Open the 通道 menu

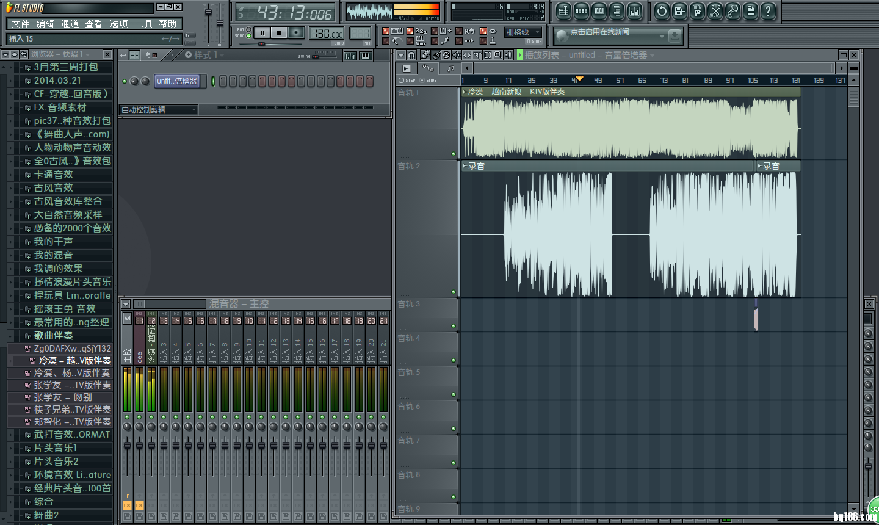[70, 24]
